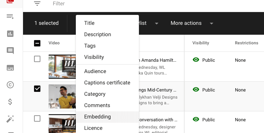
Task: Click Public visibility for Mid-Century video
Action: click(204, 90)
